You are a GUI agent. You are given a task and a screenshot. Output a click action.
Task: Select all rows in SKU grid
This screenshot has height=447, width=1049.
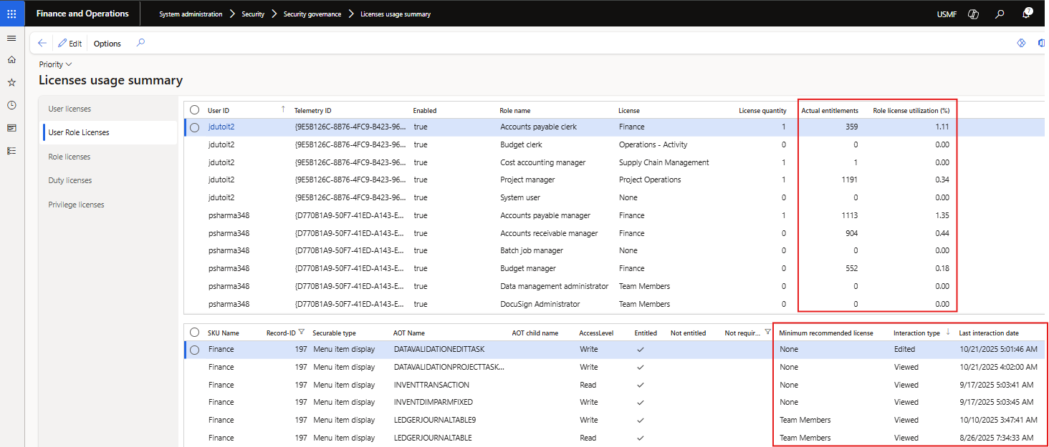pyautogui.click(x=194, y=333)
